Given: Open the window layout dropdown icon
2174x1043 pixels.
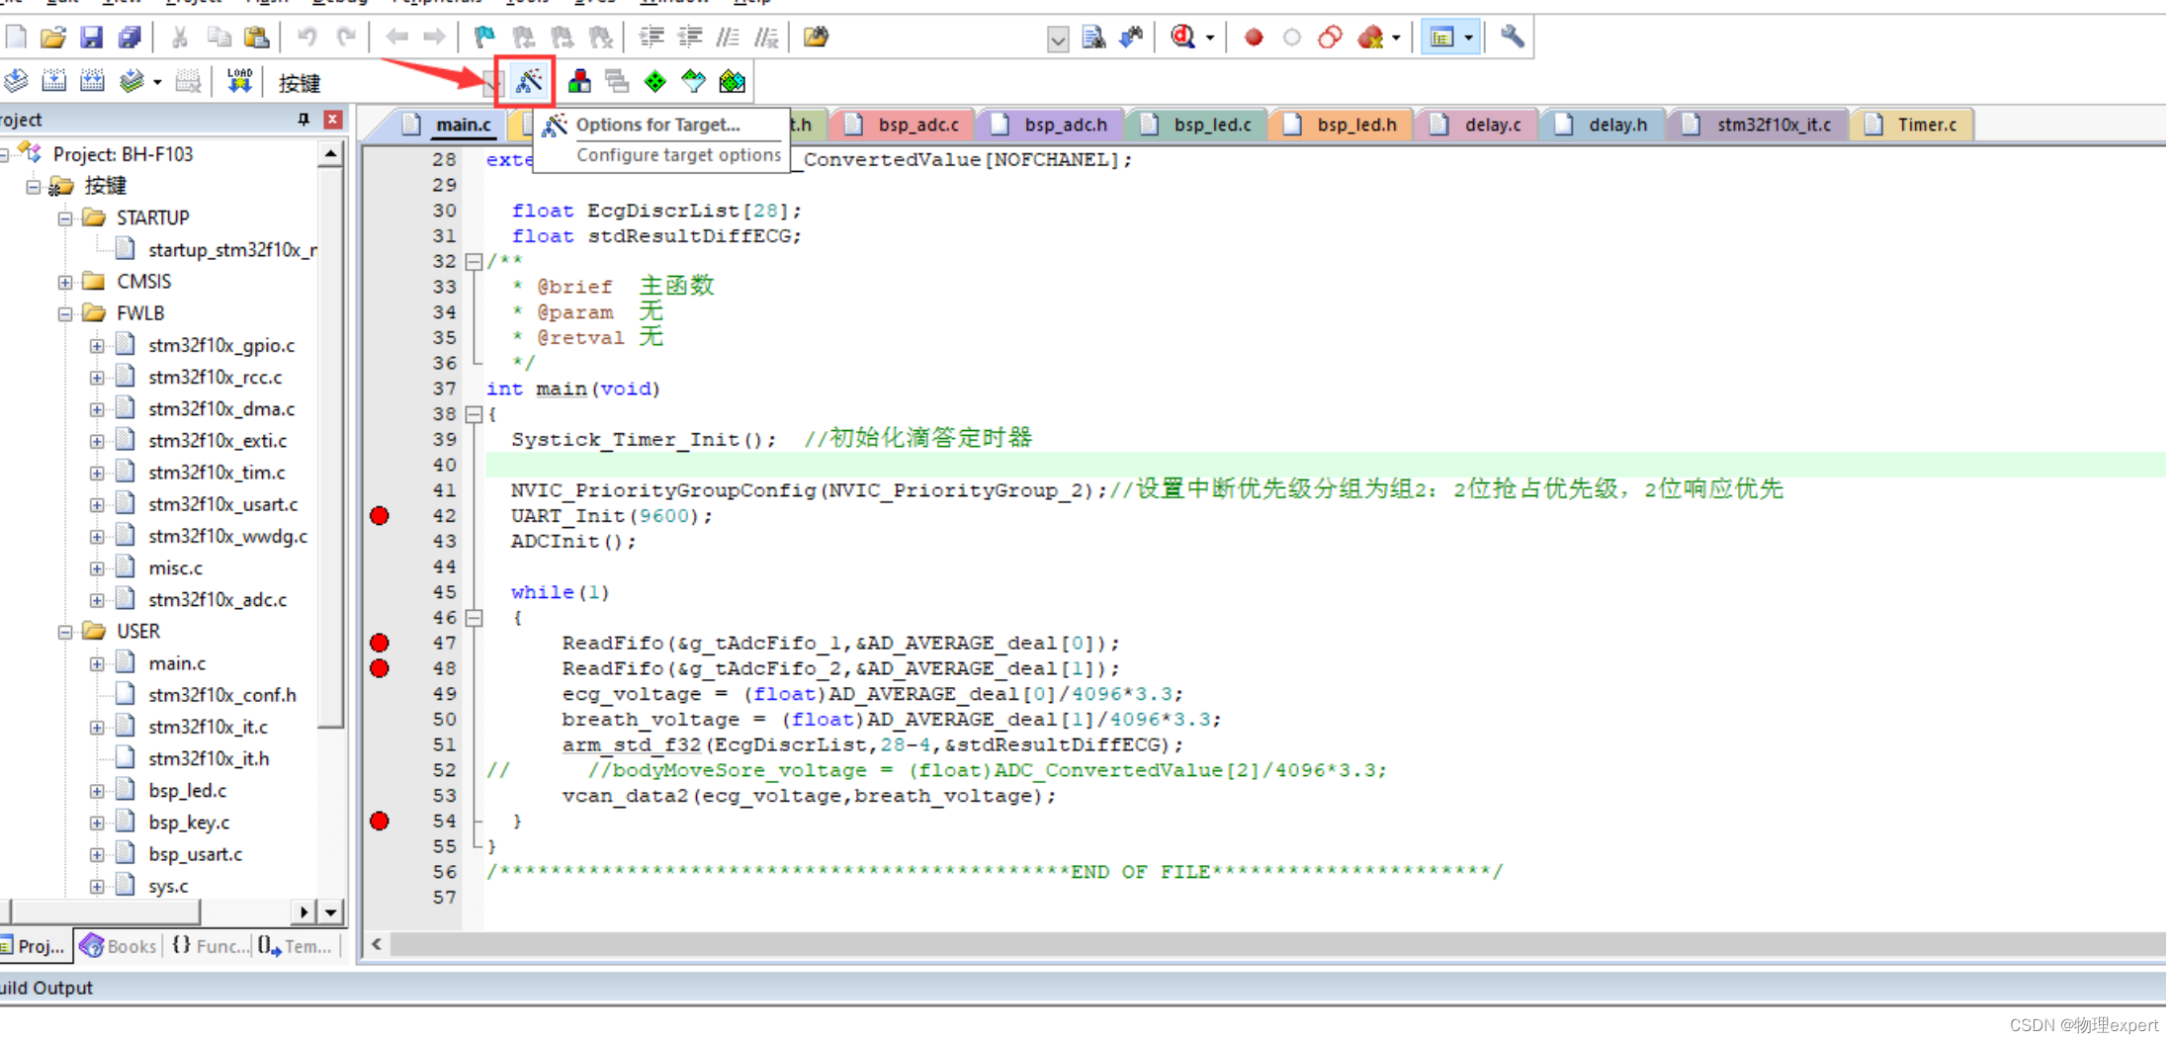Looking at the screenshot, I should [x=1469, y=38].
